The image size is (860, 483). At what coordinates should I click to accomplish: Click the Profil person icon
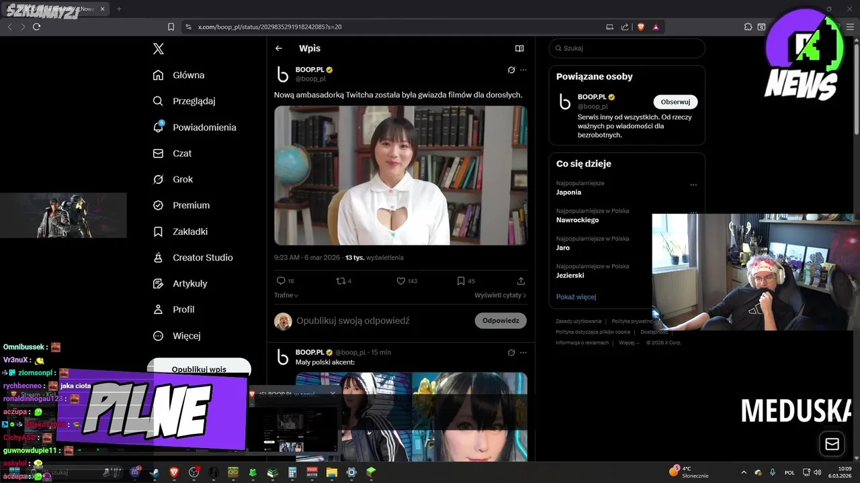tap(159, 310)
